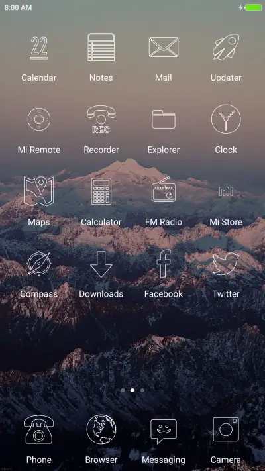
Task: Tap the "Recorder" label text
Action: (x=101, y=150)
